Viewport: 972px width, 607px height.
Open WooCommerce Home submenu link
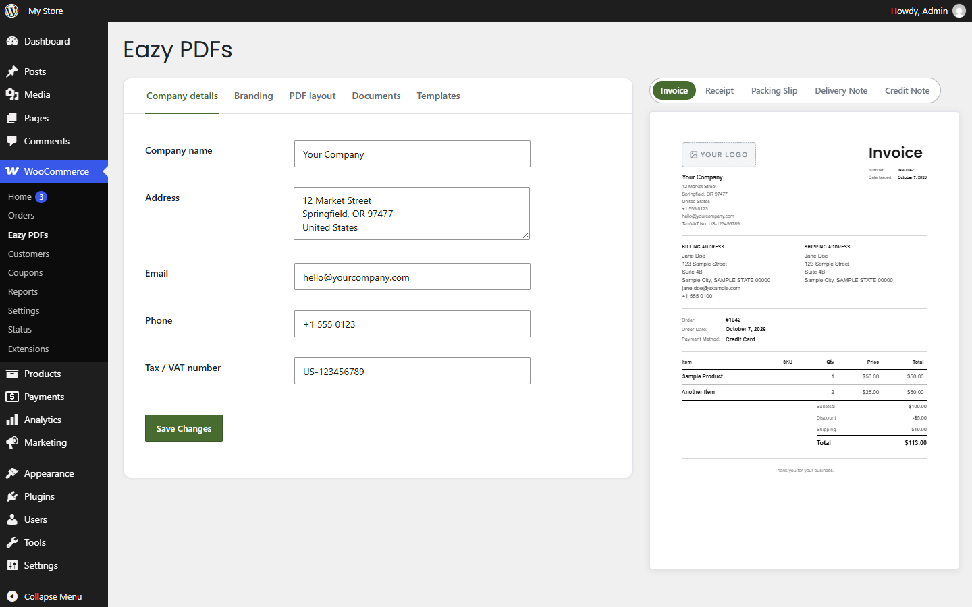coord(20,197)
